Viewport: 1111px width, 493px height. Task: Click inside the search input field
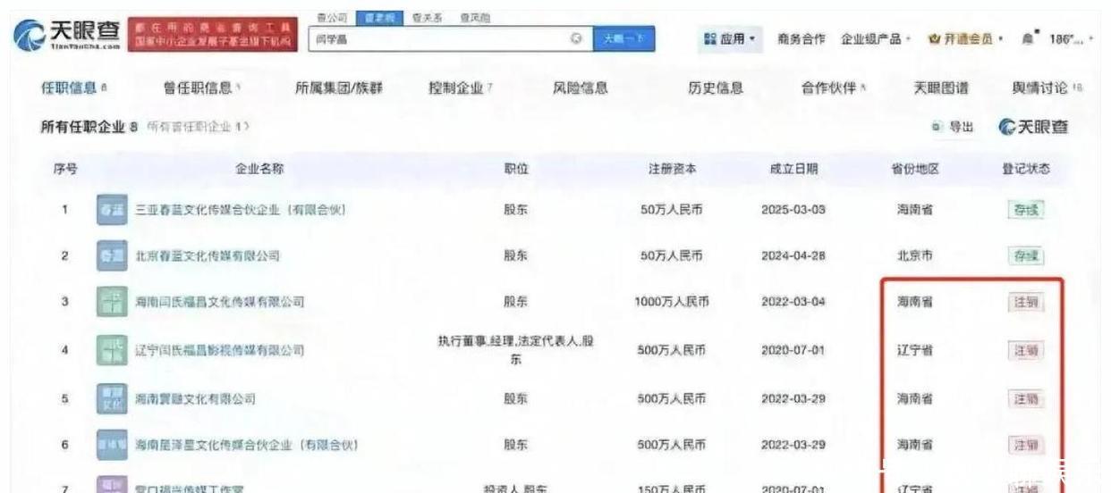pyautogui.click(x=438, y=38)
